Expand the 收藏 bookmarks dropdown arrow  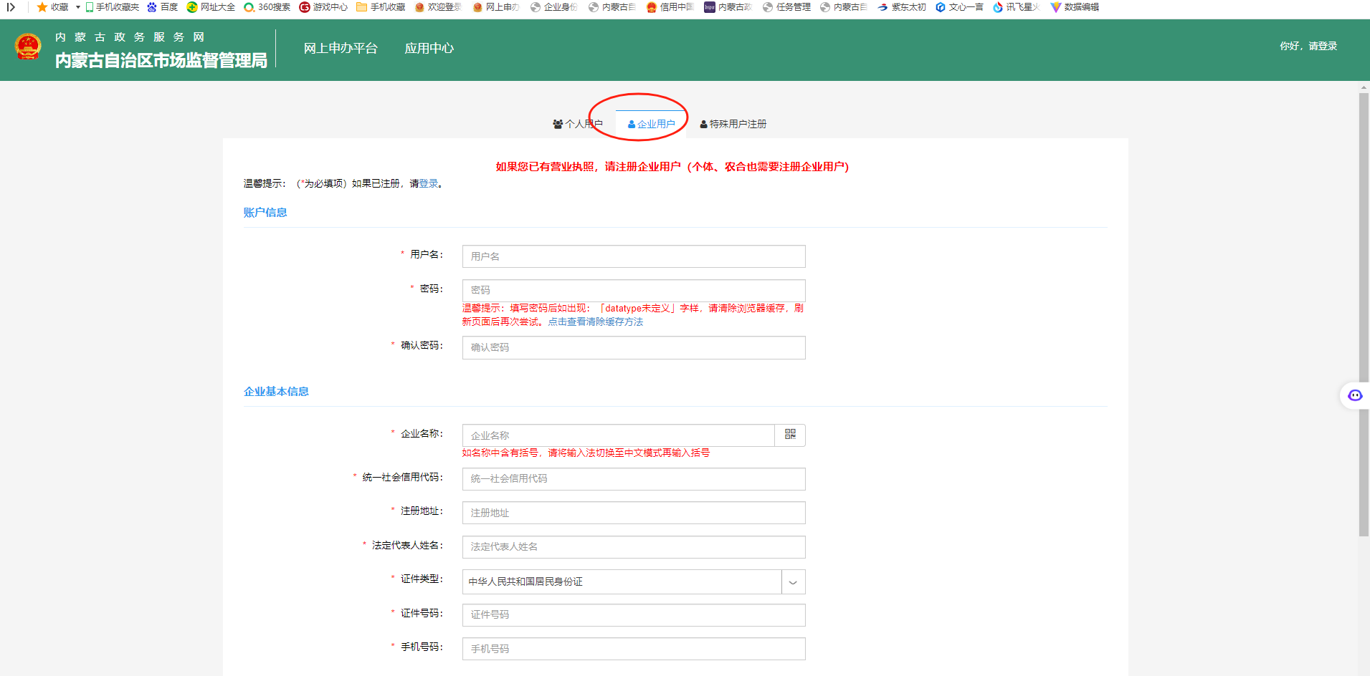(77, 7)
